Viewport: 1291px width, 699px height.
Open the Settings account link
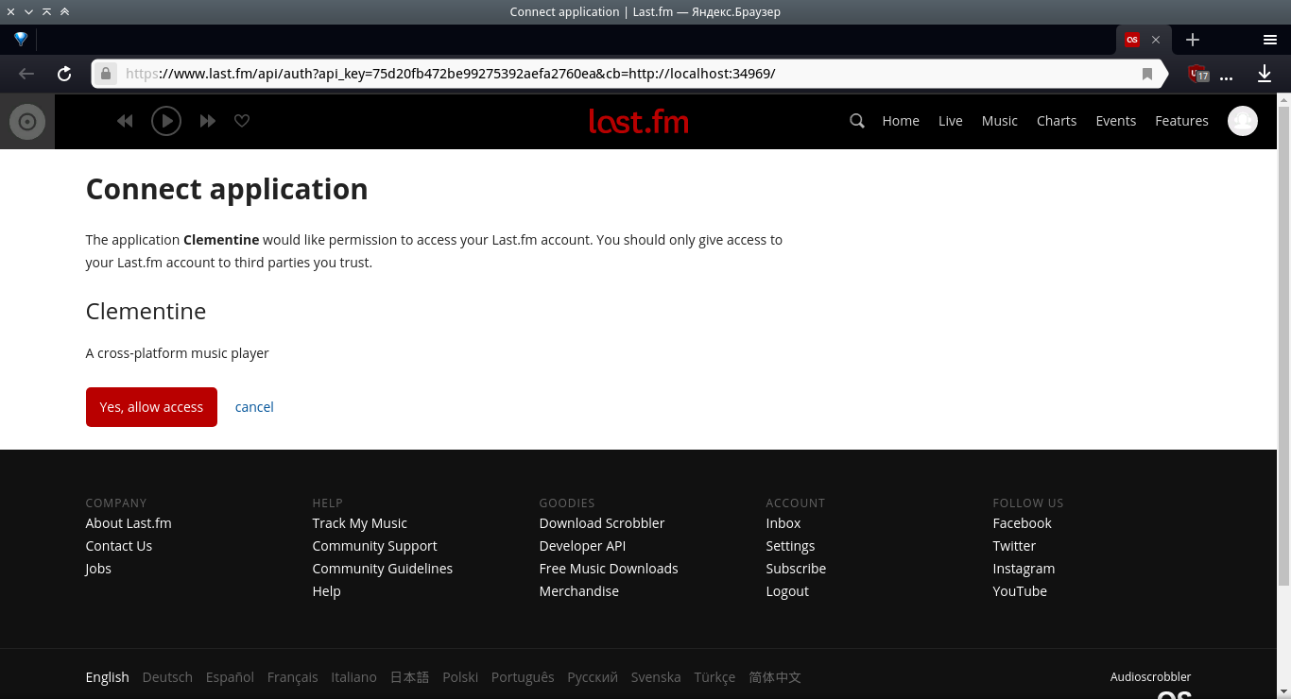click(791, 546)
